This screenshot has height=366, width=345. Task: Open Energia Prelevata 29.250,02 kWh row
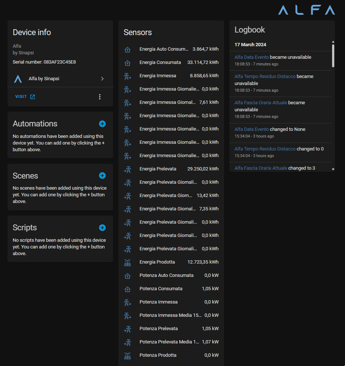[171, 169]
